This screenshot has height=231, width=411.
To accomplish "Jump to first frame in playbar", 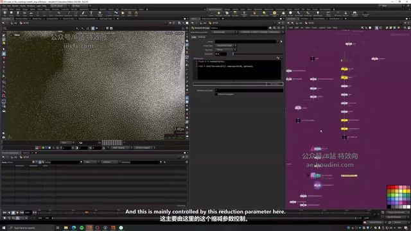I will click(x=4, y=212).
